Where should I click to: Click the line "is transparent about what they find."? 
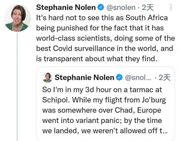tap(96, 59)
